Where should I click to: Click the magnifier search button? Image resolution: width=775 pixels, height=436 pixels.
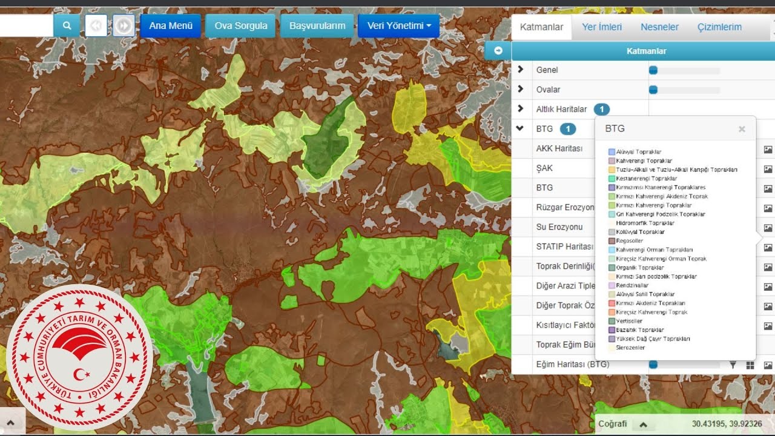point(67,25)
